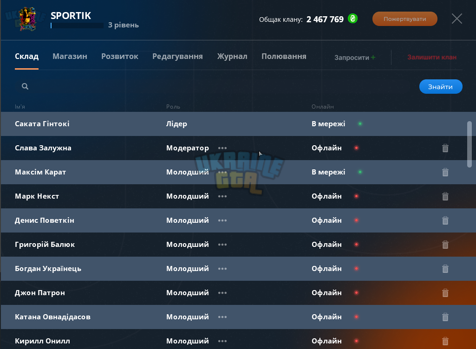Remove Максім Карат using trash icon
This screenshot has height=349, width=476.
[445, 172]
